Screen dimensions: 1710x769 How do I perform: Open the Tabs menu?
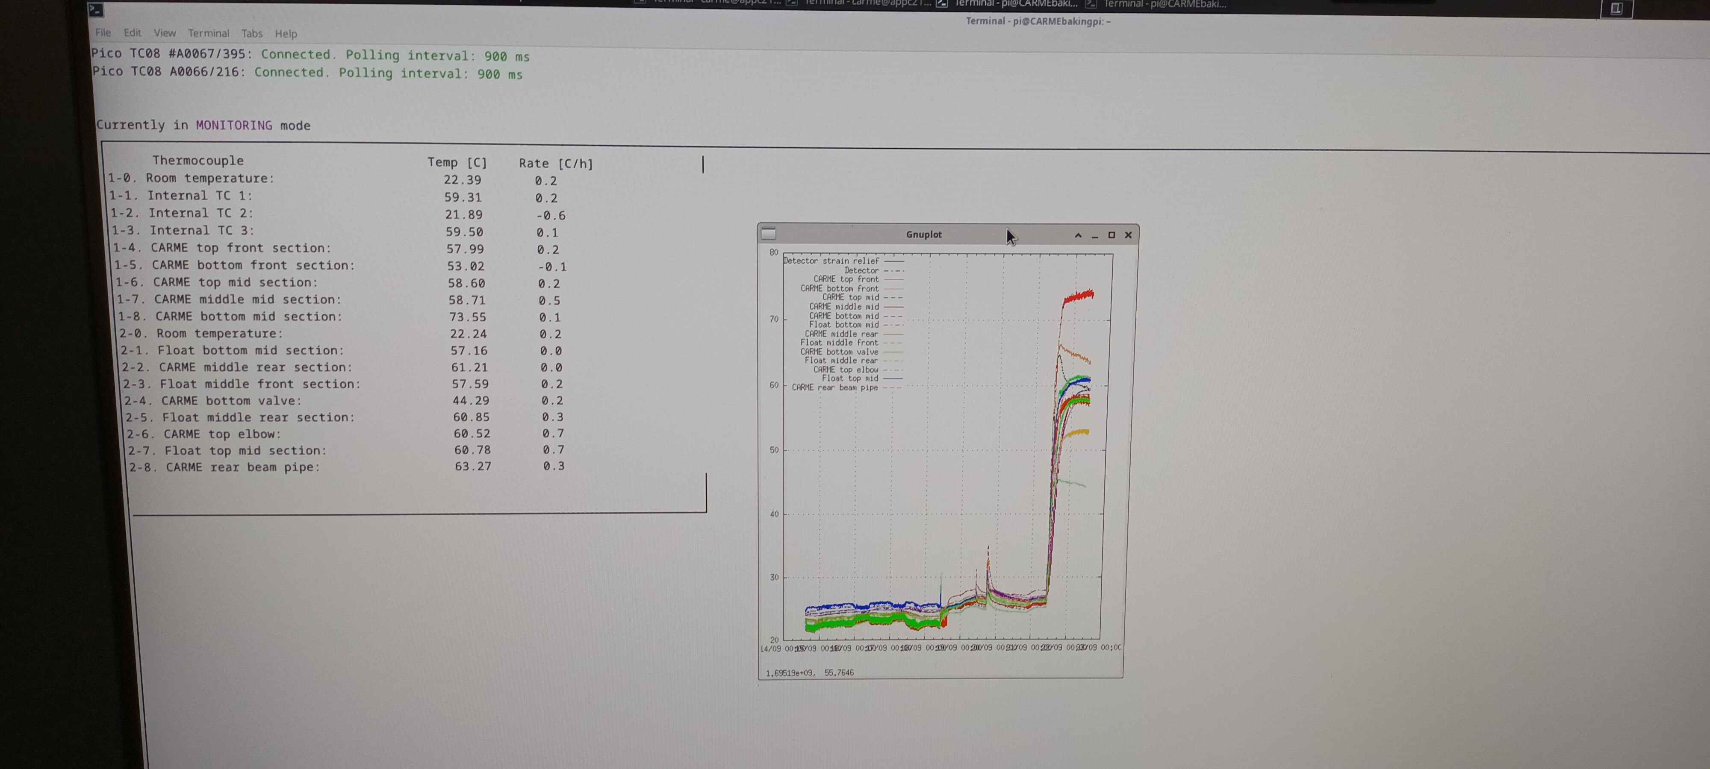click(252, 34)
